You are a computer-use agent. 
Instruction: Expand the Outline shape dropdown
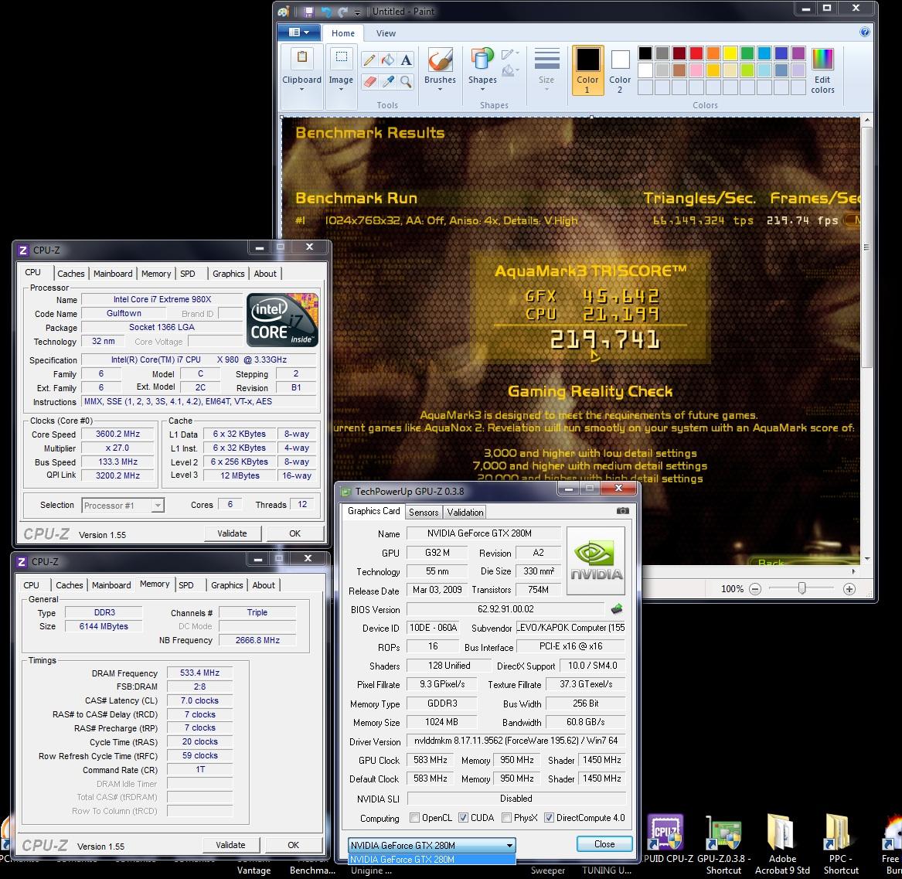pos(511,54)
